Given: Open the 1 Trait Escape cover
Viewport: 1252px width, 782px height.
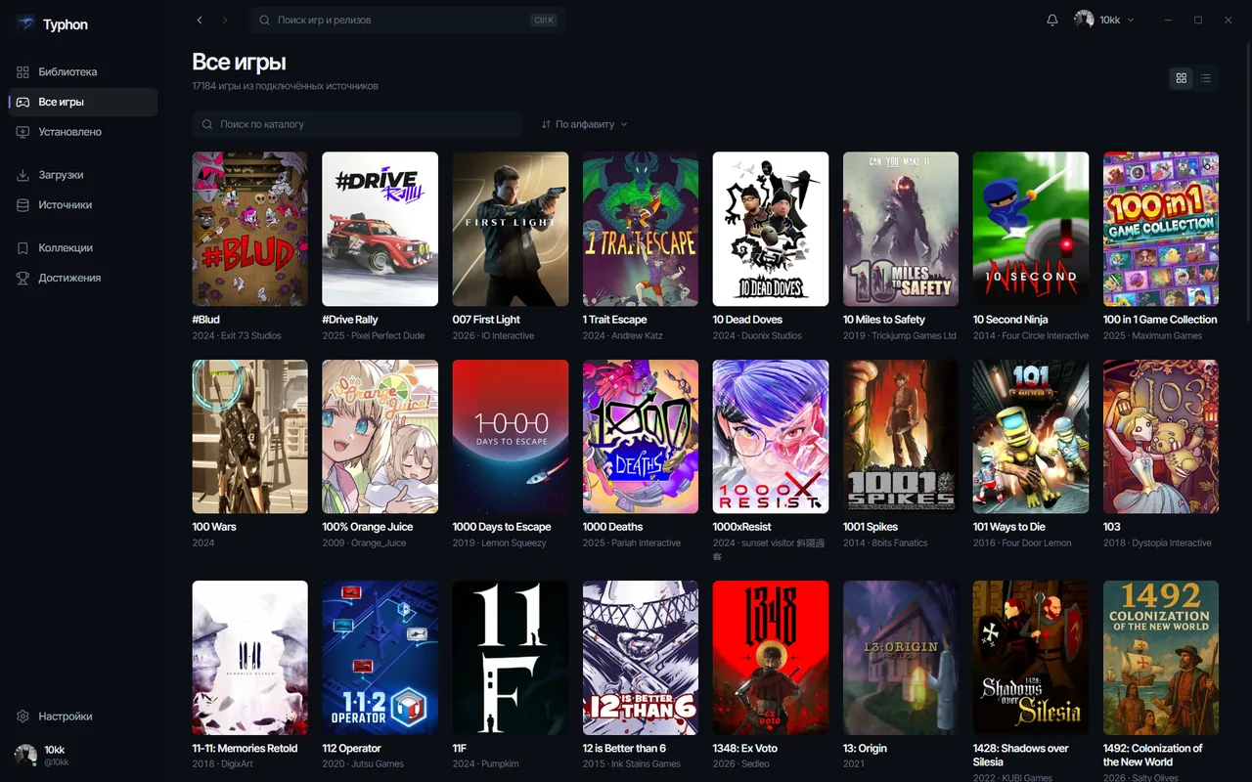Looking at the screenshot, I should click(641, 229).
